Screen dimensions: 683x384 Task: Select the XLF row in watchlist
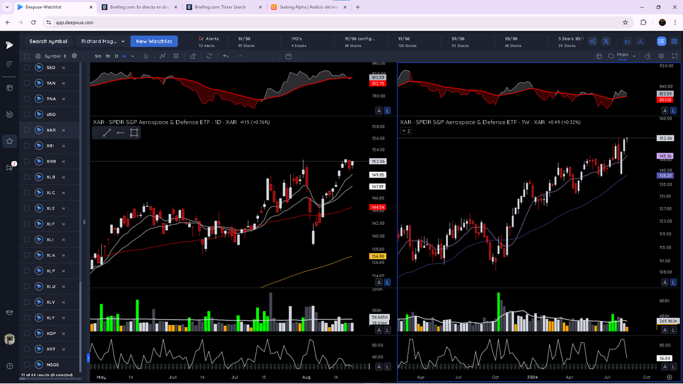pos(50,224)
